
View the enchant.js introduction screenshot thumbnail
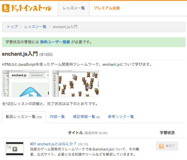tap(25, 83)
